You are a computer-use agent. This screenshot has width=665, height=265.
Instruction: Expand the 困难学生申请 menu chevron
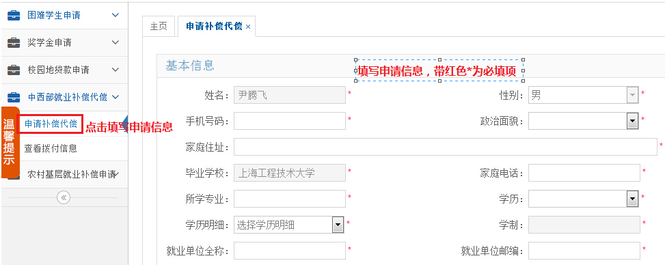tap(116, 15)
